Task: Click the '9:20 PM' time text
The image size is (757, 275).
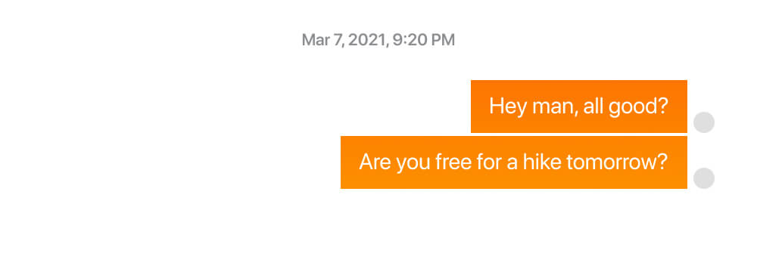Action: [423, 40]
